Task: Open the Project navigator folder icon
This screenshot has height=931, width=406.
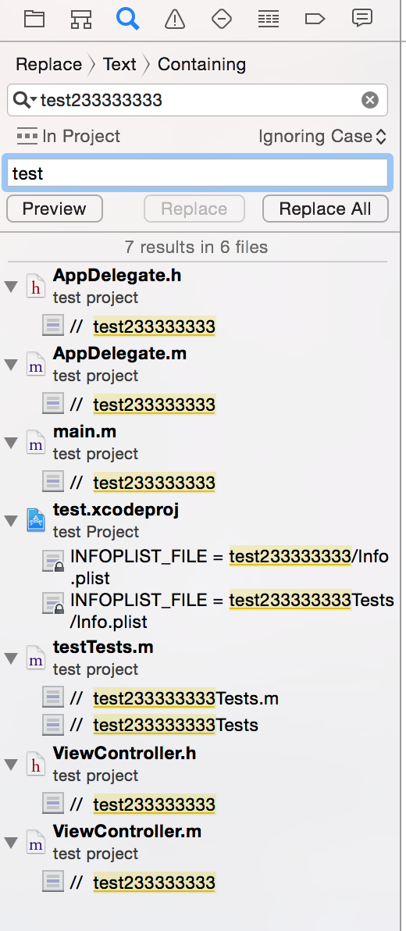Action: point(34,19)
